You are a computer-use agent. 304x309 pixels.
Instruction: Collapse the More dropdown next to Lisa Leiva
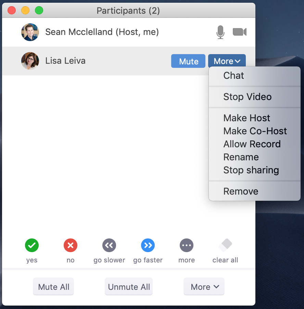[227, 61]
